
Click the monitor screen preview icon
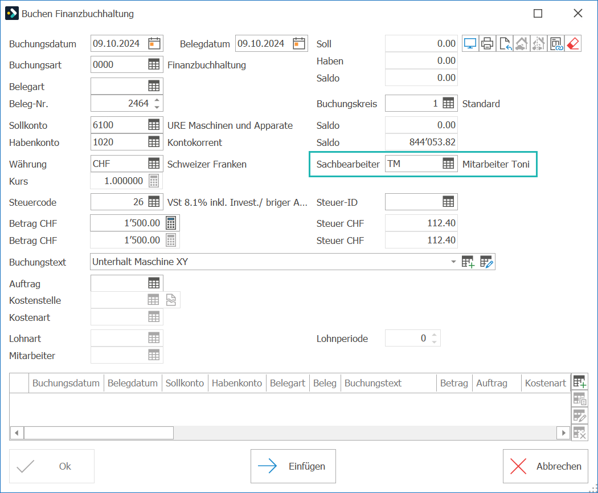click(470, 43)
